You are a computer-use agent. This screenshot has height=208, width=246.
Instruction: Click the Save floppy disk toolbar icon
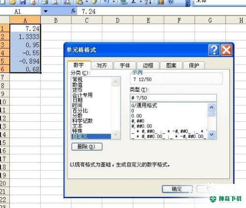pyautogui.click(x=23, y=2)
